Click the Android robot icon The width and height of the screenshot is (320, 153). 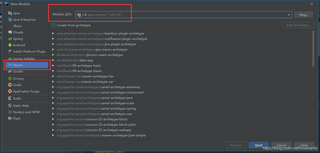10,45
